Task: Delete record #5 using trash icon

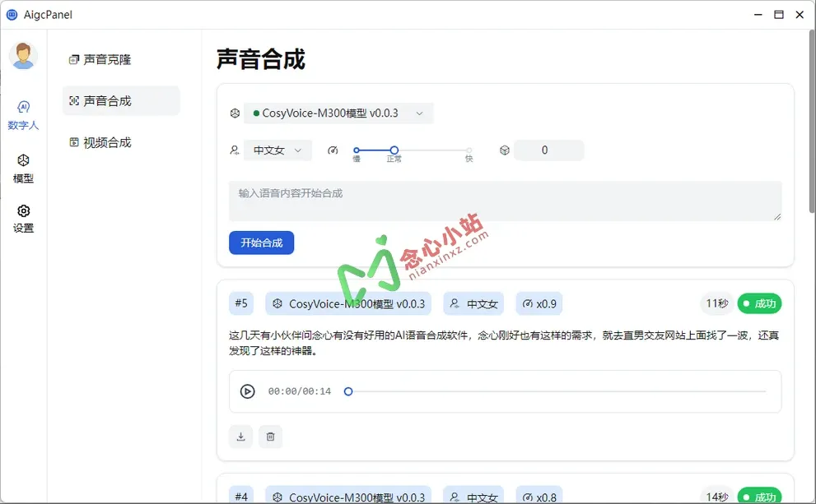Action: tap(271, 437)
